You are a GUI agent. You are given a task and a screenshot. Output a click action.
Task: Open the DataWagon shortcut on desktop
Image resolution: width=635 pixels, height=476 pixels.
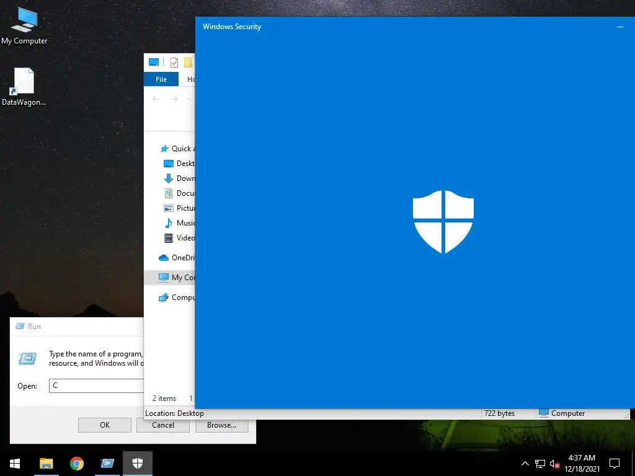coord(24,87)
